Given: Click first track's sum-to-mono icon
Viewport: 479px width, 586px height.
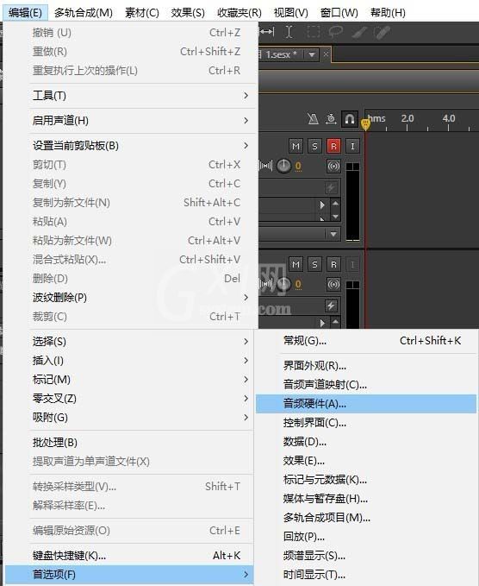Looking at the screenshot, I should point(333,166).
